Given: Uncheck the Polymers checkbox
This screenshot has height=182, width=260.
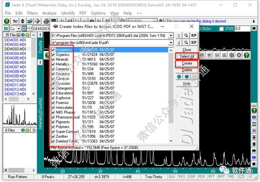Looking at the screenshot, I should 53,127.
